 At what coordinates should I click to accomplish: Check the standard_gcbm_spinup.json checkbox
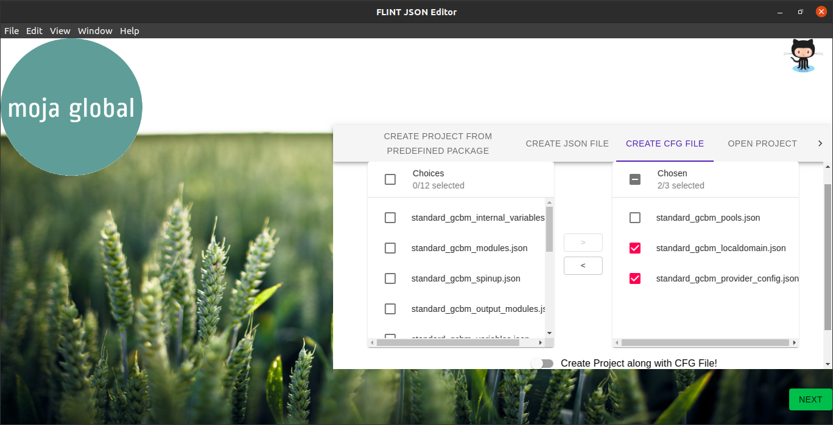pos(390,278)
